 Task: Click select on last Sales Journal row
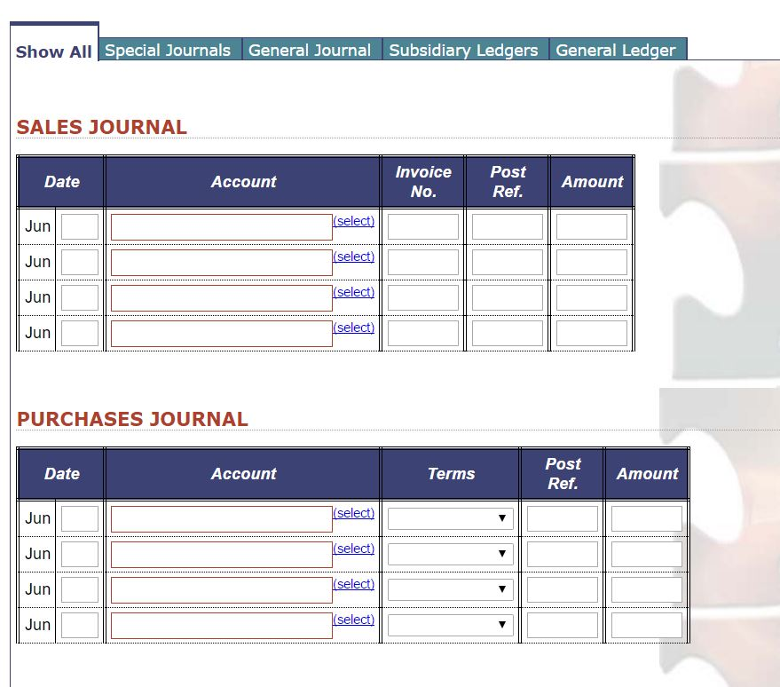pos(353,328)
